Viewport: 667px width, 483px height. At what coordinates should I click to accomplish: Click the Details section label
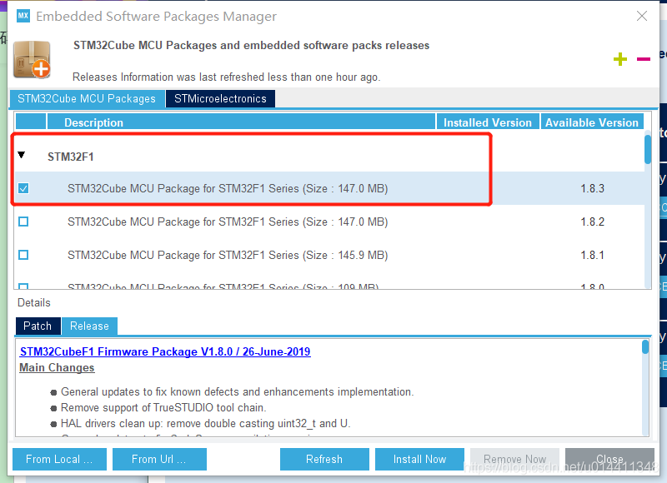coord(34,302)
